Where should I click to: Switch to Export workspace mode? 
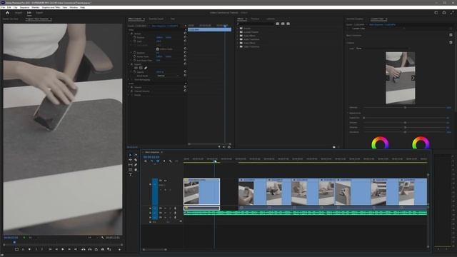pos(39,13)
